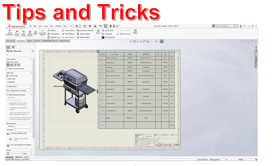Screen dimensions: 275x166
Task: Click the Rebuild traffic light icon
Action: (111, 26)
